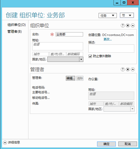Cancel with the 取消 button
140x149 pixels.
coord(128,144)
